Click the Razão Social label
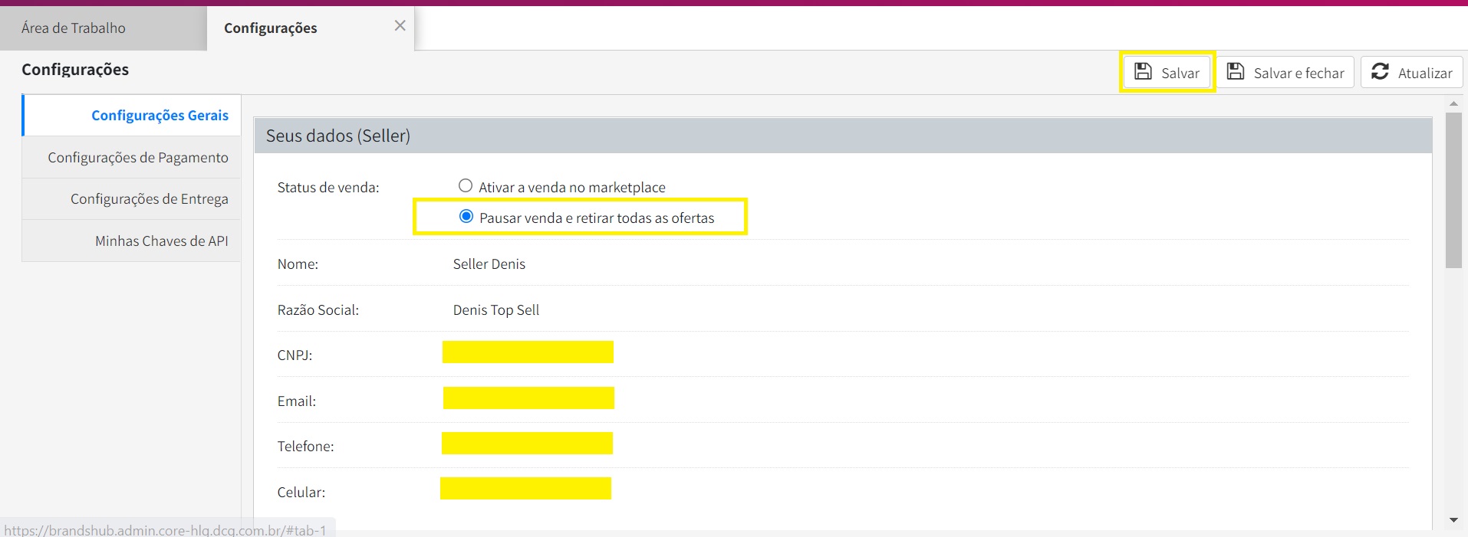Screen dimensions: 1468x537 click(318, 309)
